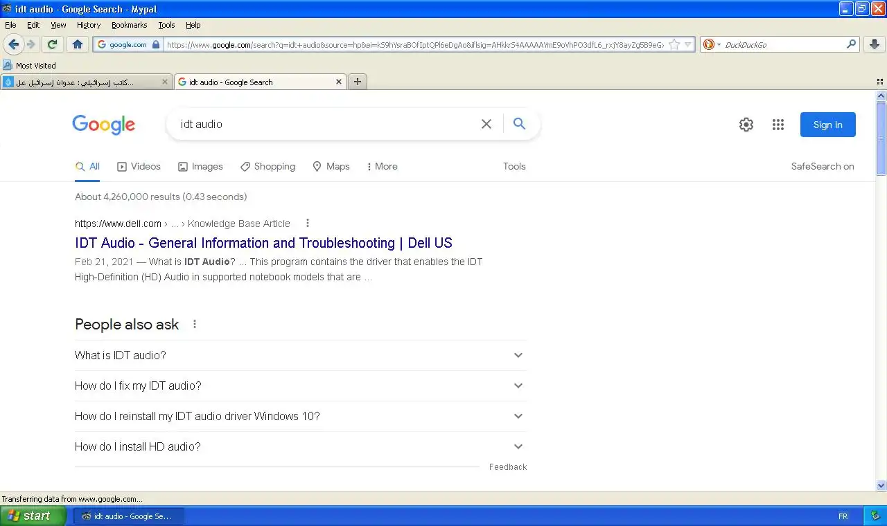Click the padlock site security icon
Viewport: 887px width, 526px height.
pos(156,44)
